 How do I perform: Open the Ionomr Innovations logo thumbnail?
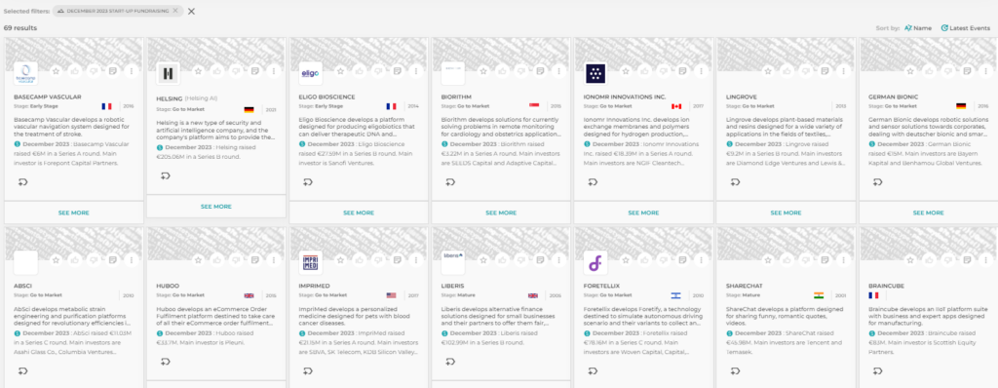pos(597,74)
